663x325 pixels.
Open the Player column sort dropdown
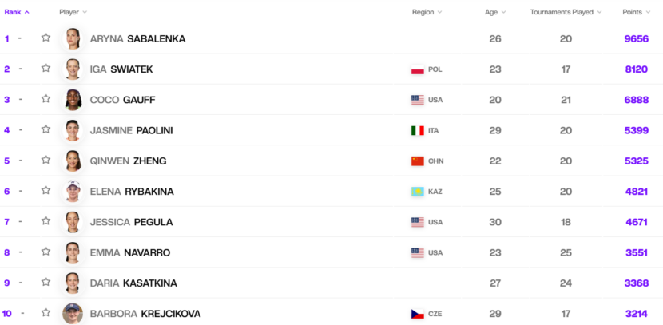pyautogui.click(x=73, y=12)
